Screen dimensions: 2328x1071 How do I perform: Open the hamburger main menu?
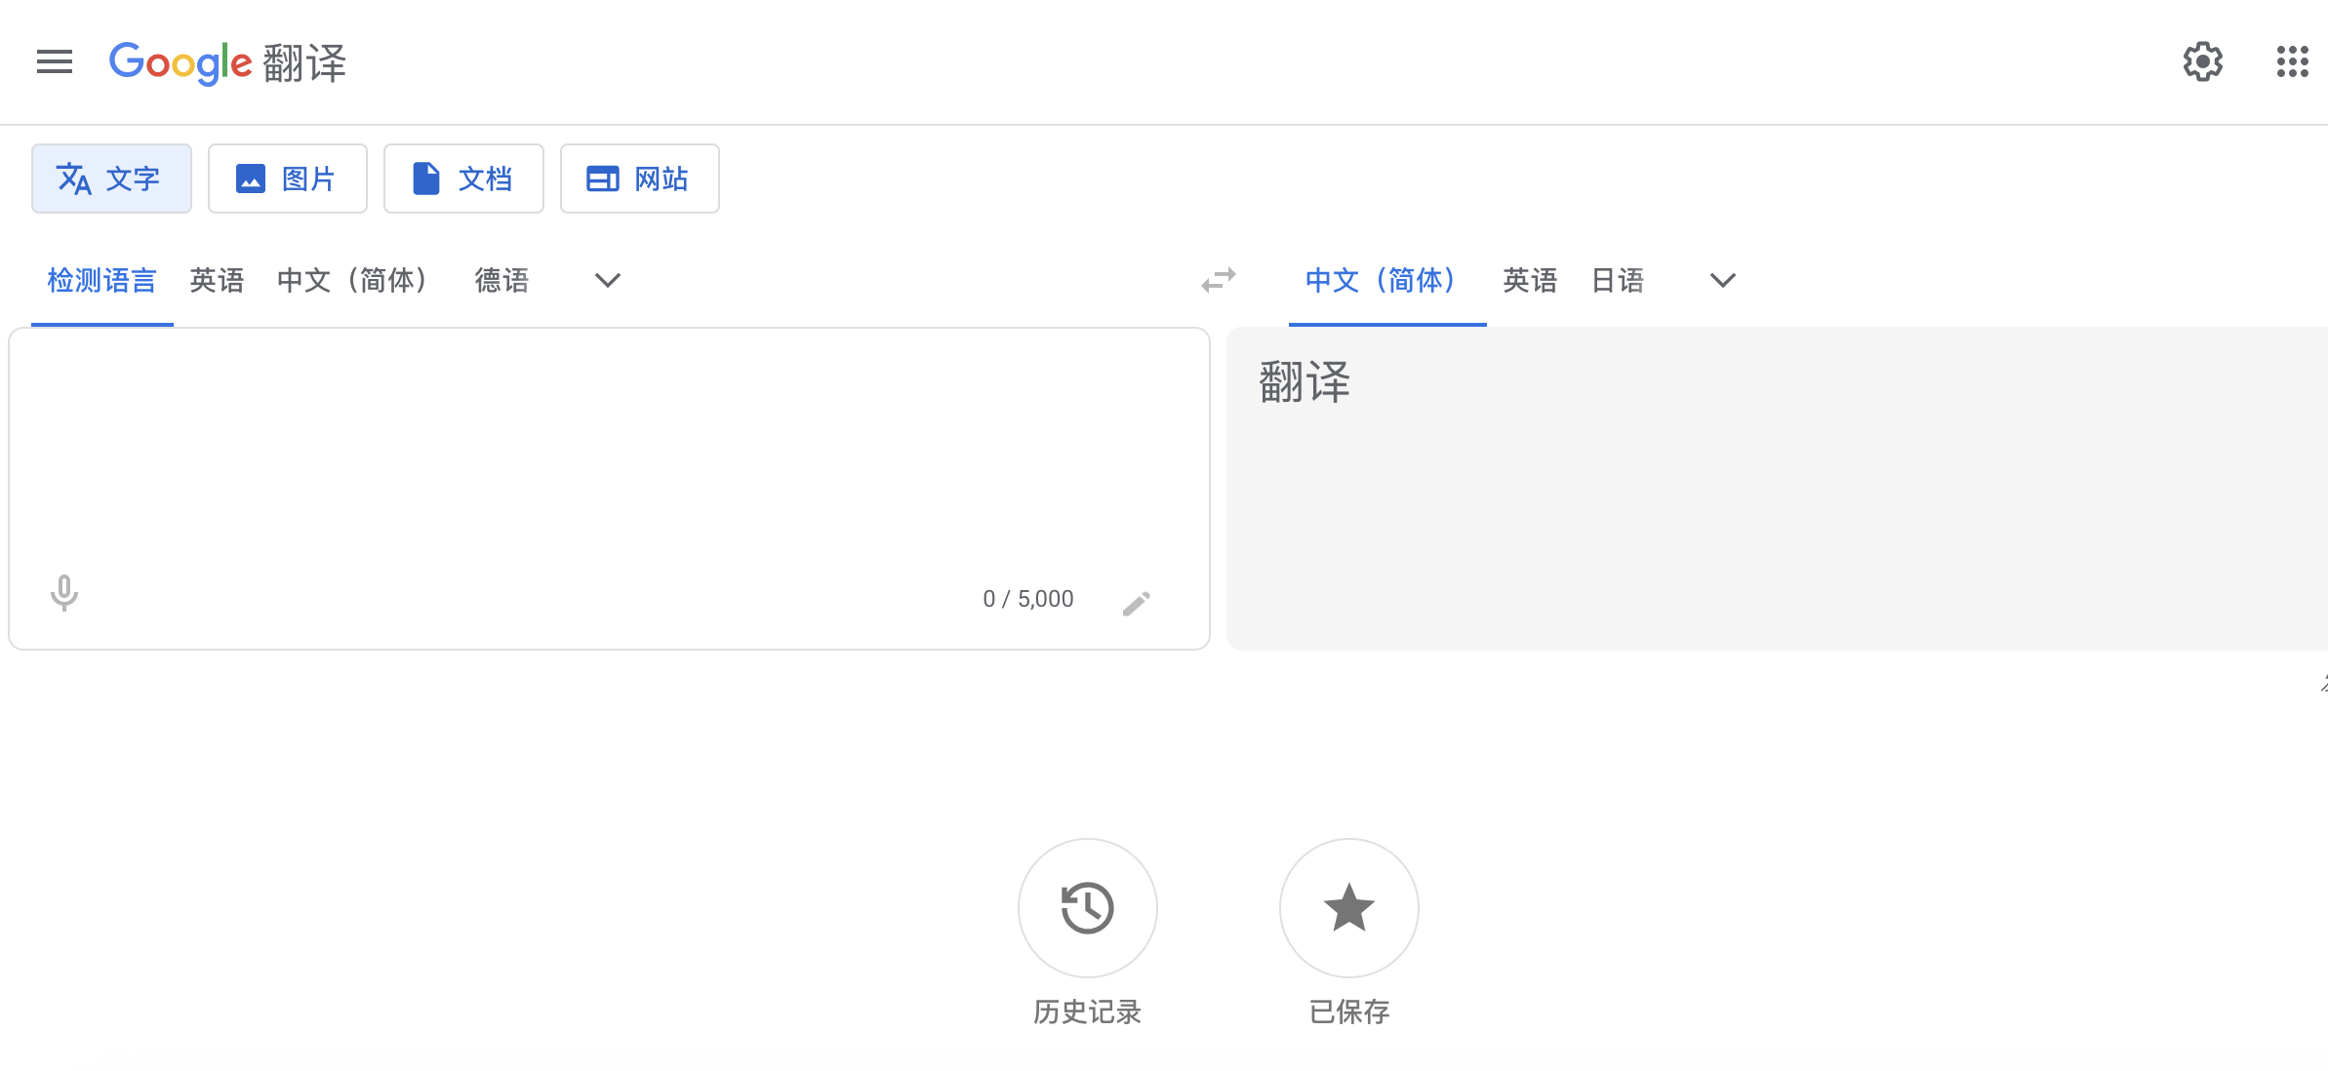tap(55, 61)
